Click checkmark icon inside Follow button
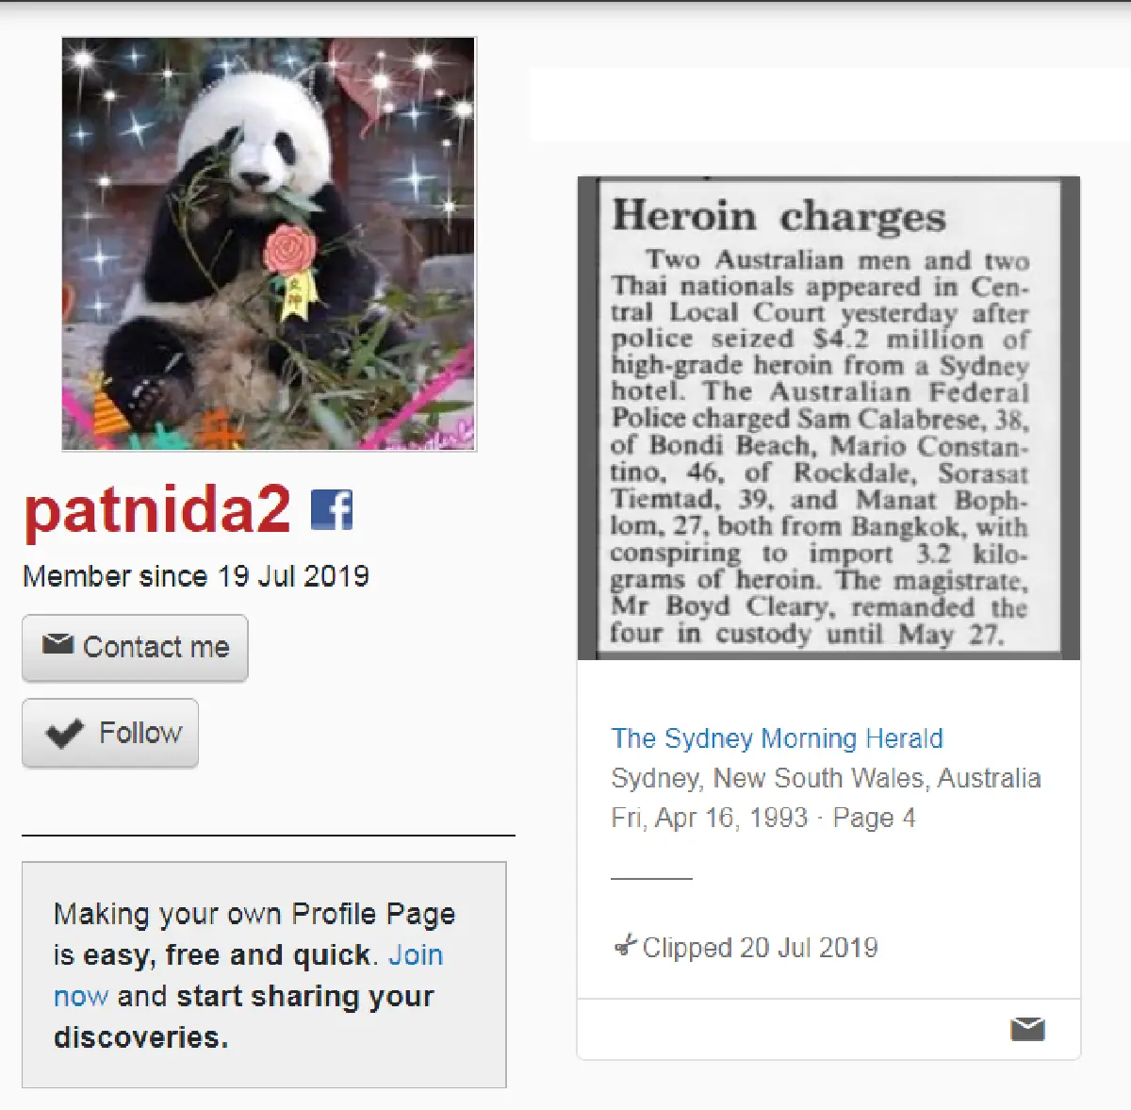1131x1110 pixels. (64, 734)
